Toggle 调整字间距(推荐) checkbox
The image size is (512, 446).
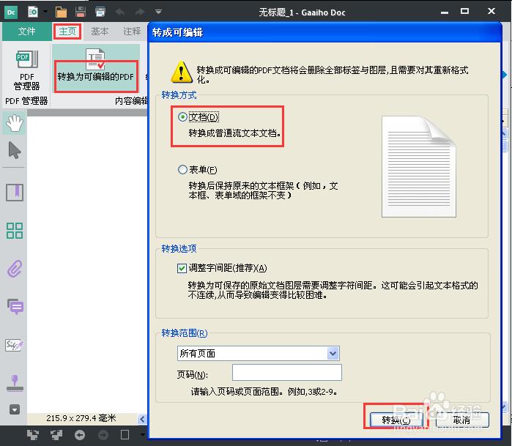click(182, 268)
